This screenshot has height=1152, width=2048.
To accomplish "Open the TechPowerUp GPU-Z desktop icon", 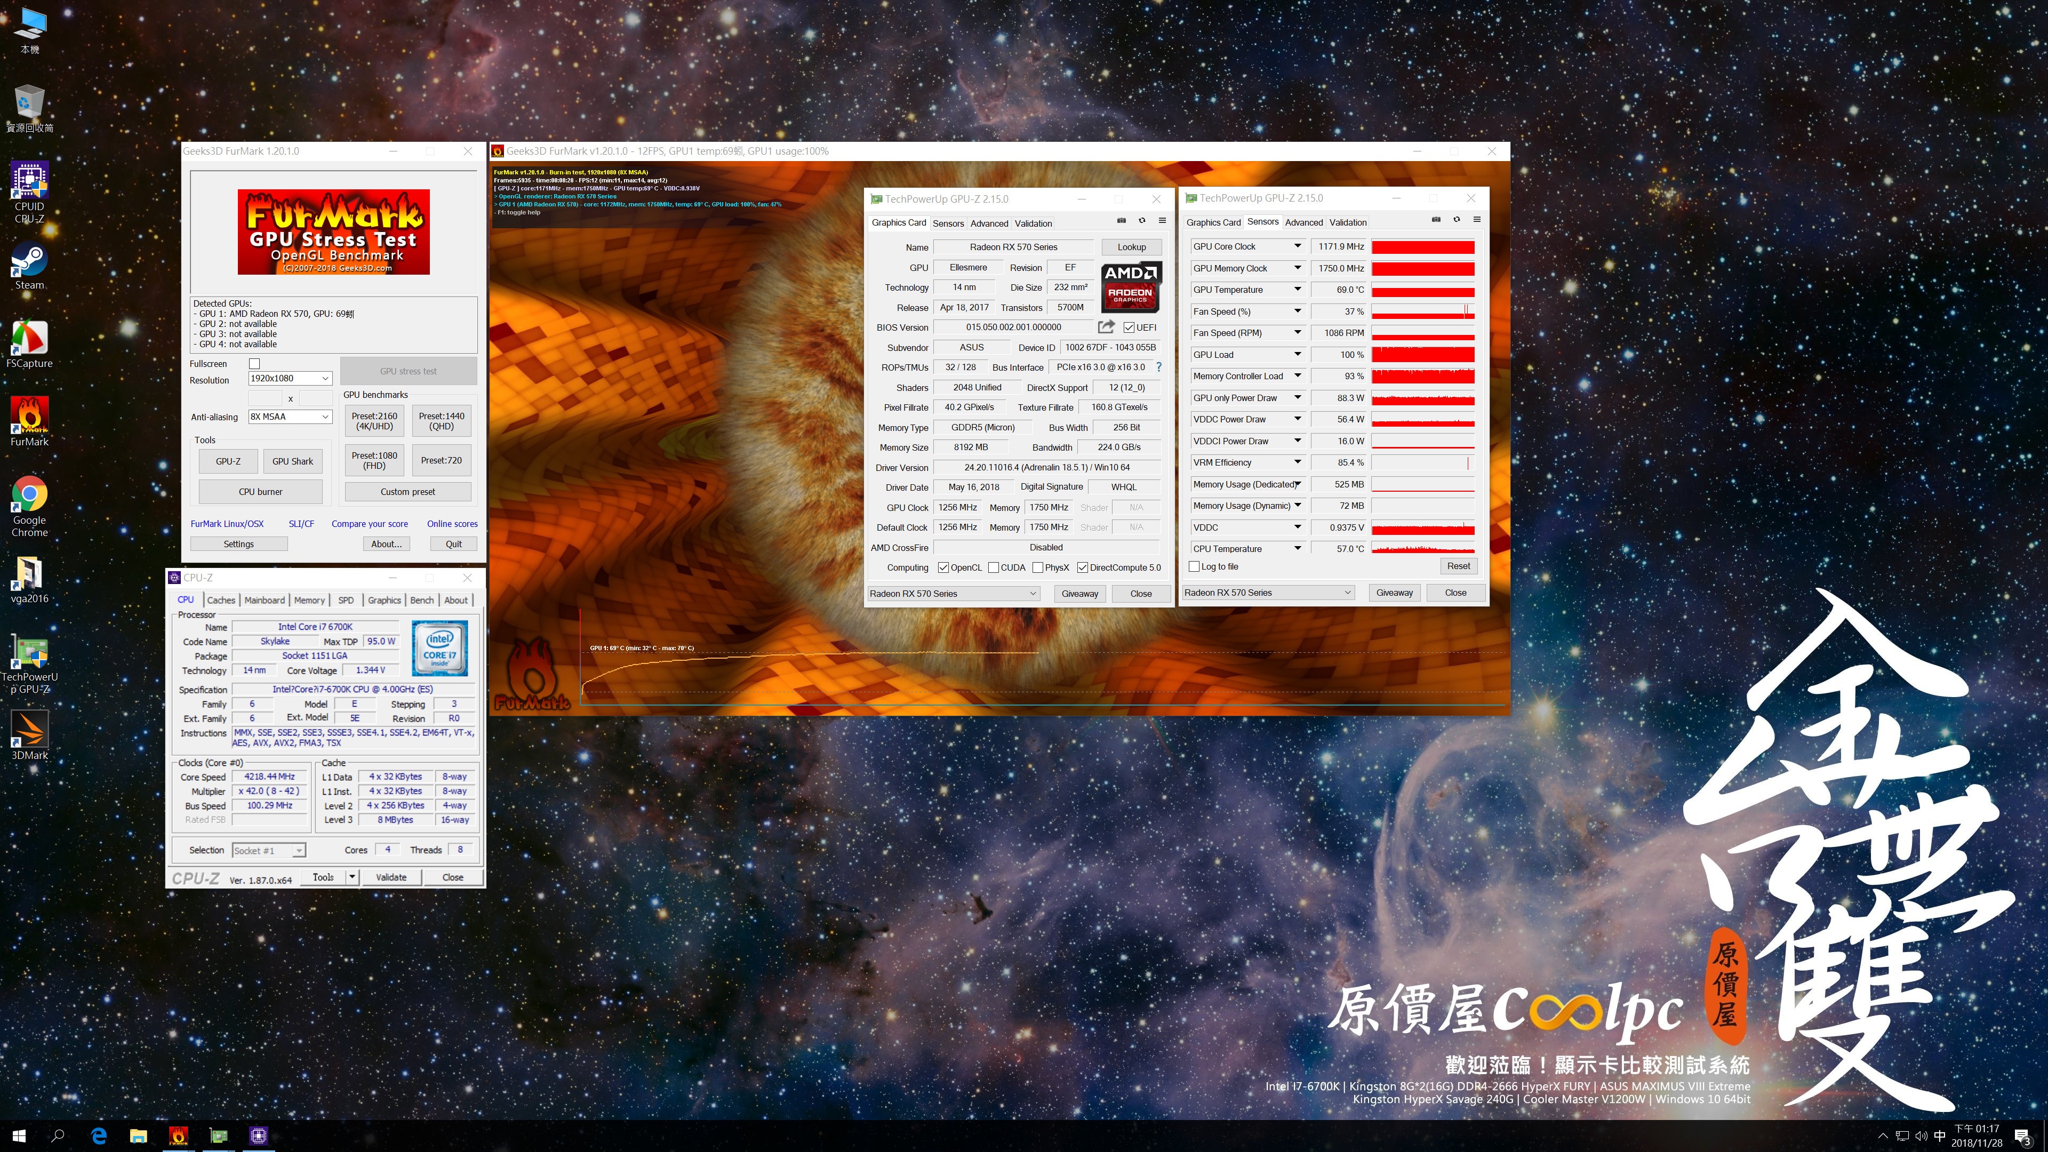I will tap(29, 665).
